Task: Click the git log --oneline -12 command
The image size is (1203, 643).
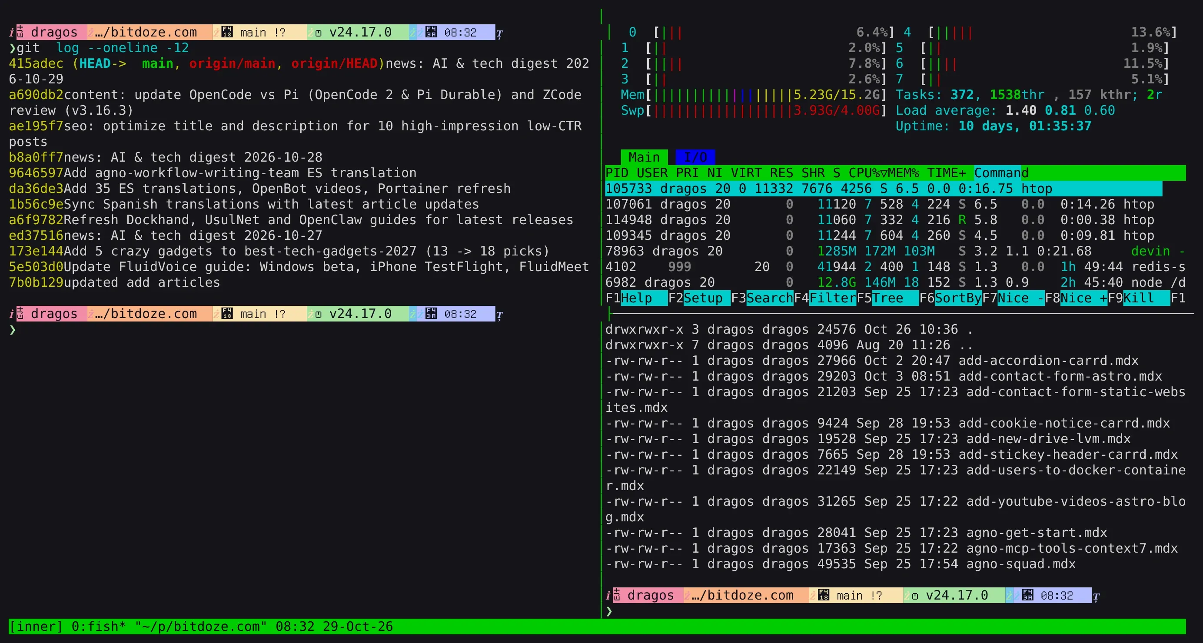Action: coord(103,48)
